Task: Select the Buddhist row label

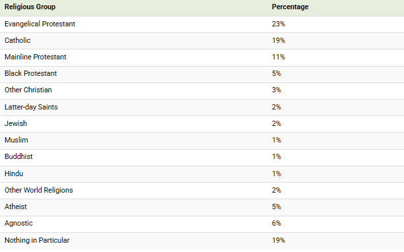Action: click(18, 156)
